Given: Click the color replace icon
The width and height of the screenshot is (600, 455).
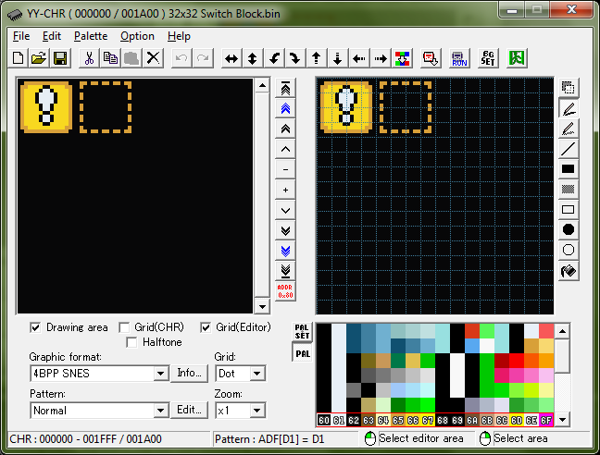Looking at the screenshot, I should 402,58.
